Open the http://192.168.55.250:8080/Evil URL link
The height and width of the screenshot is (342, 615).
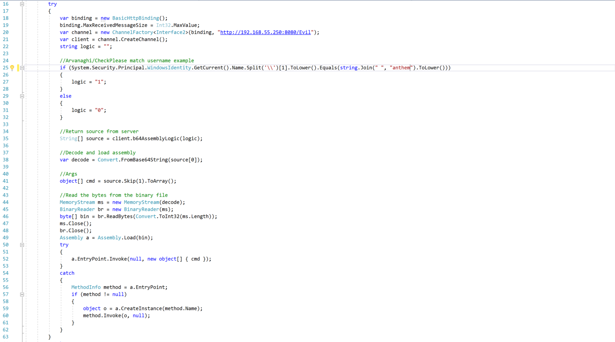[x=265, y=32]
